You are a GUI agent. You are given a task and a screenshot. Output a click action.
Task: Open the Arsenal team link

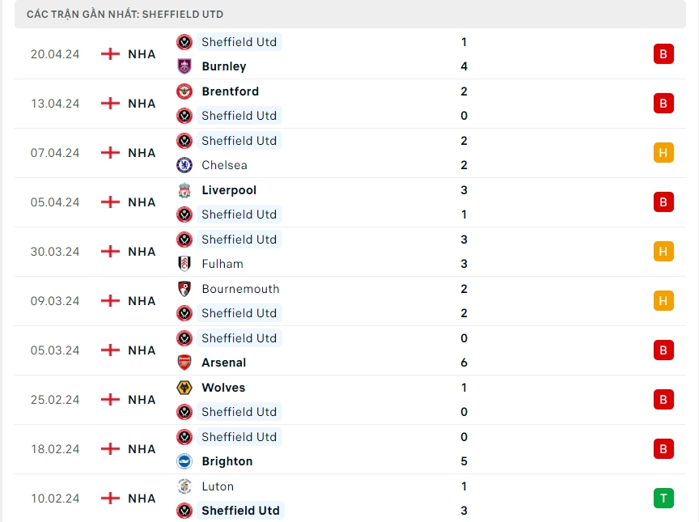pos(224,363)
